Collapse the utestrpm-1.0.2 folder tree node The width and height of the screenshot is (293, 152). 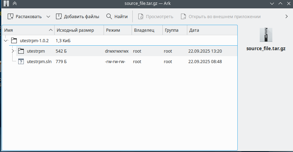pos(6,40)
